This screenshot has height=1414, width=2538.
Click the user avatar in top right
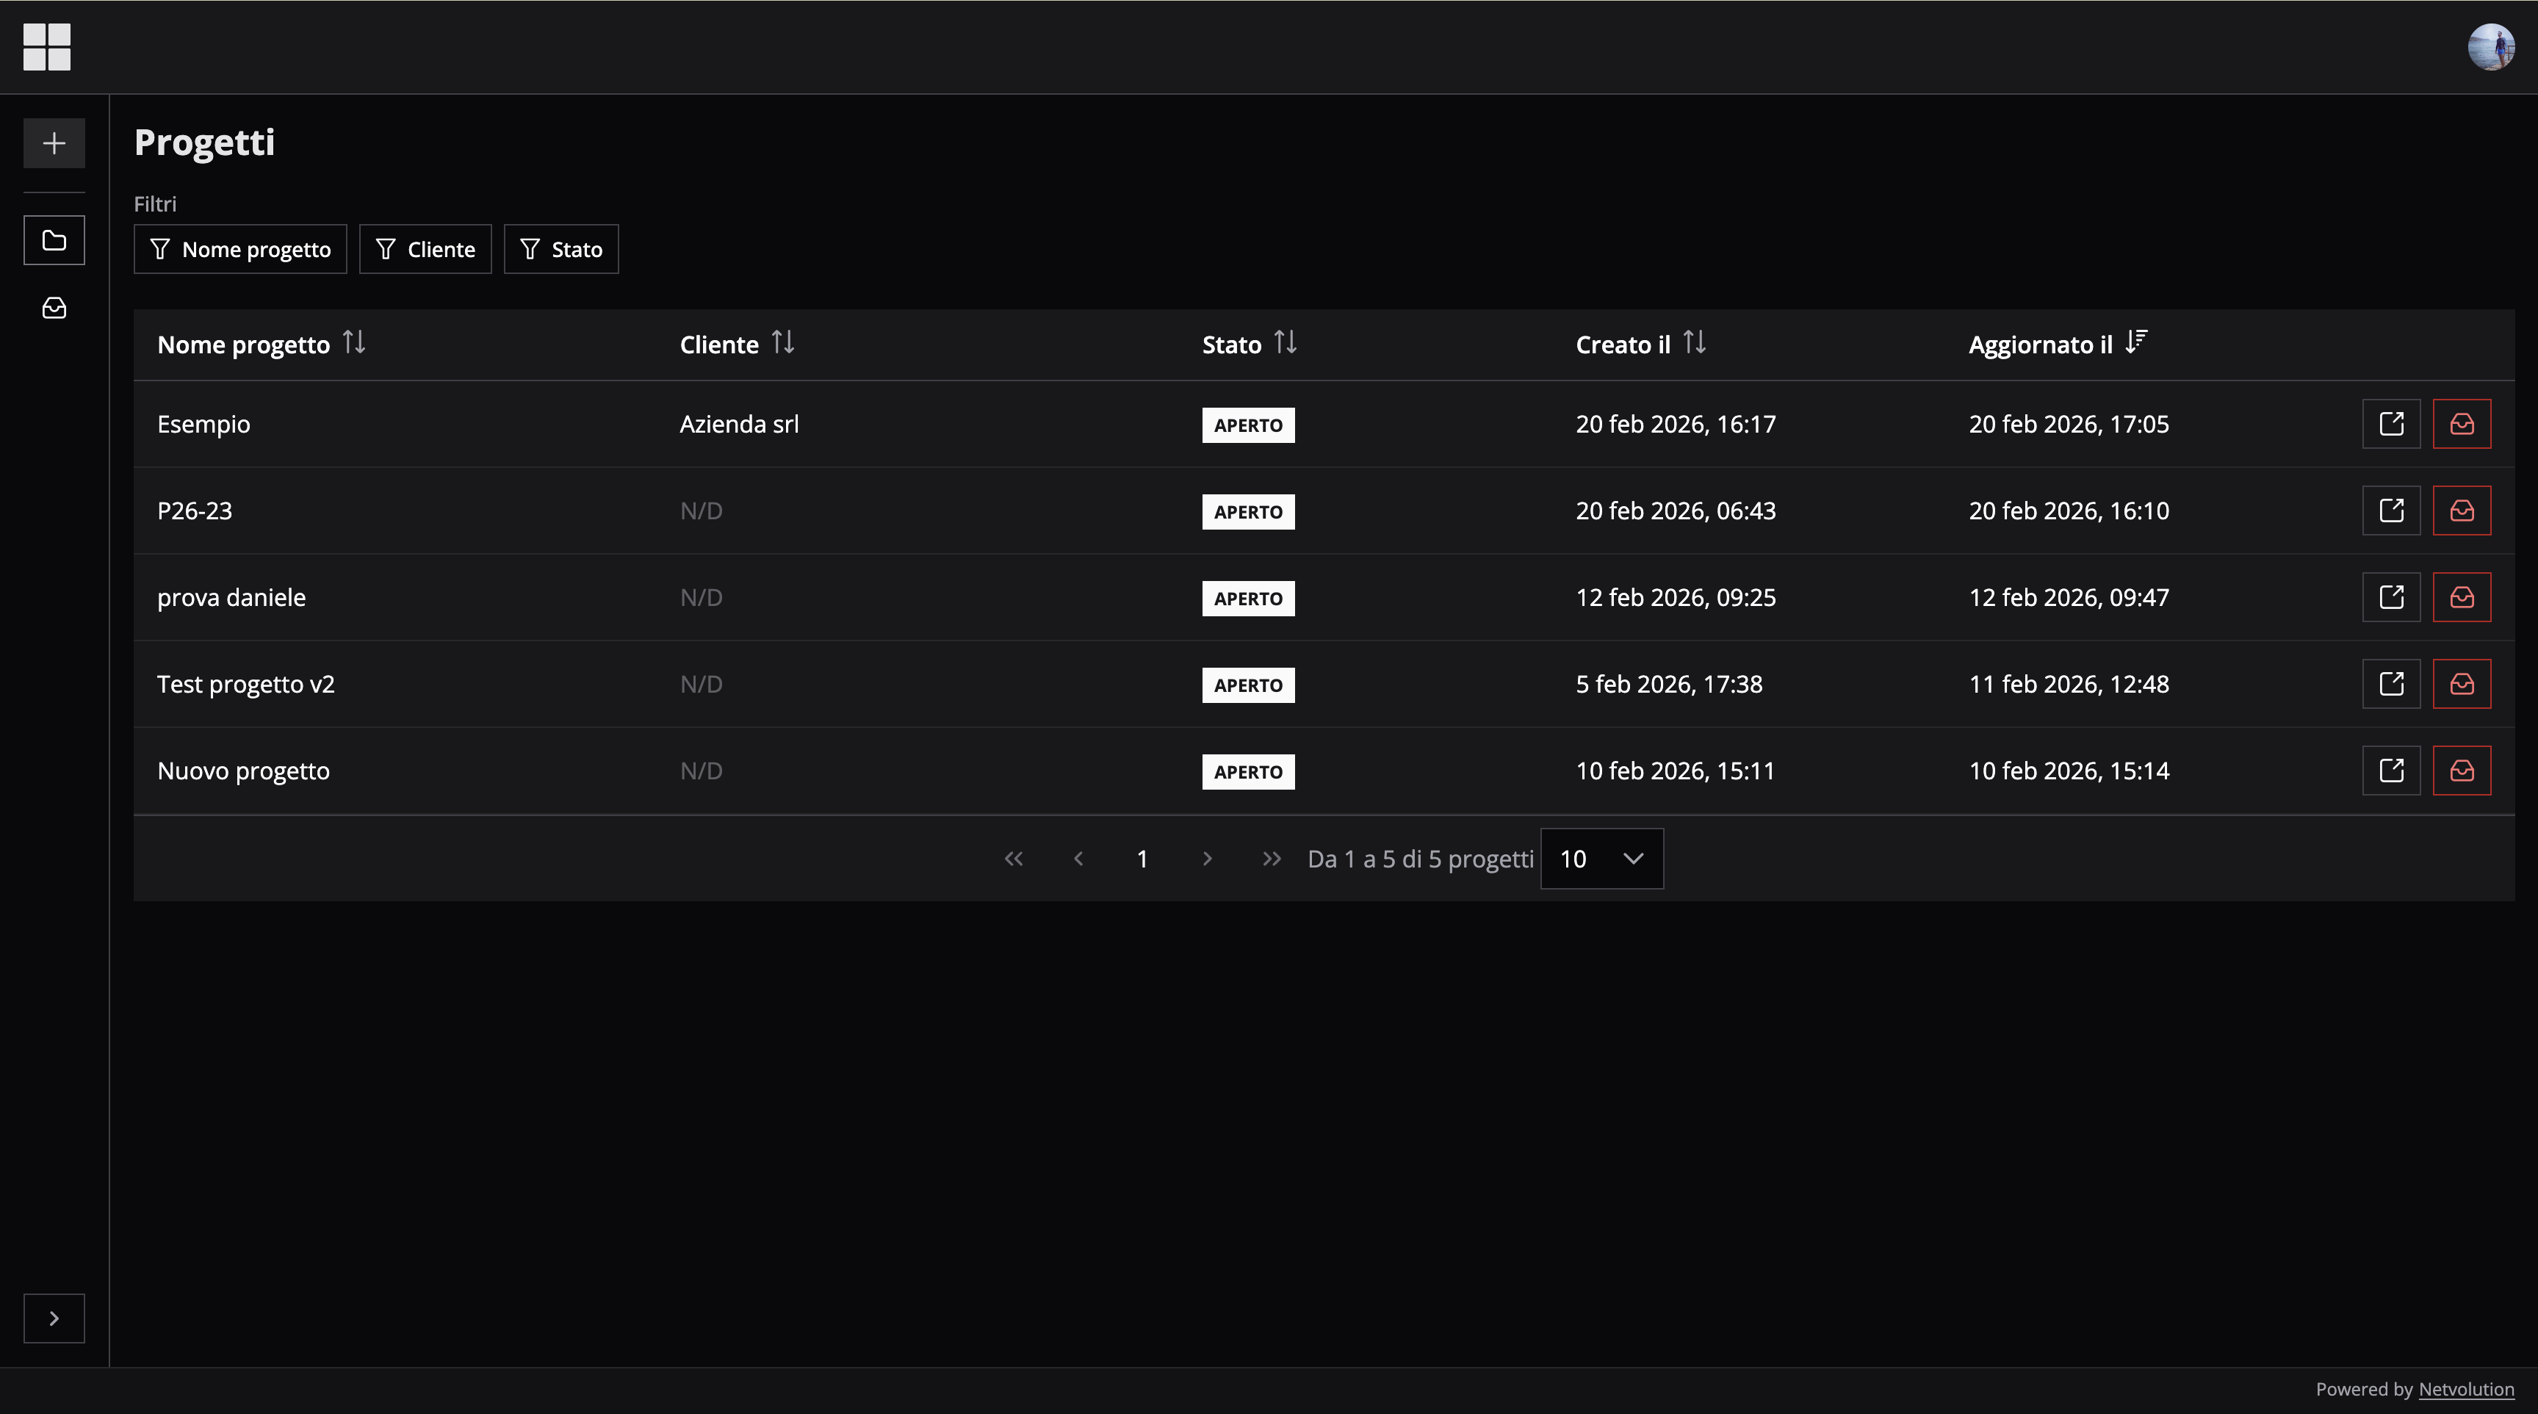(x=2491, y=47)
